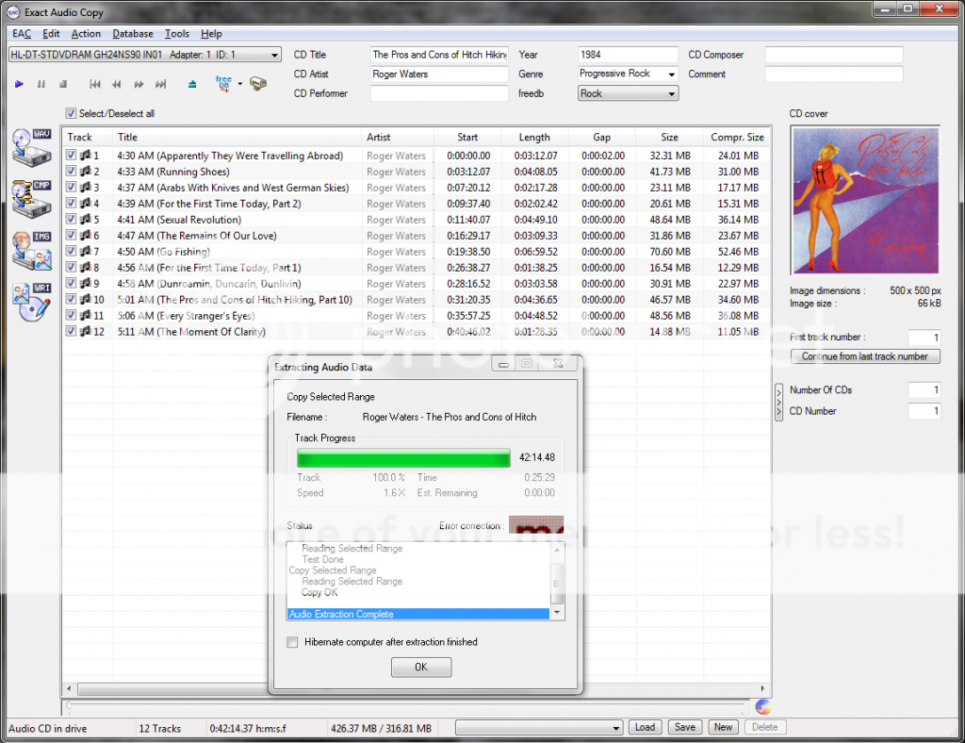Open the Genre dropdown

click(x=671, y=74)
